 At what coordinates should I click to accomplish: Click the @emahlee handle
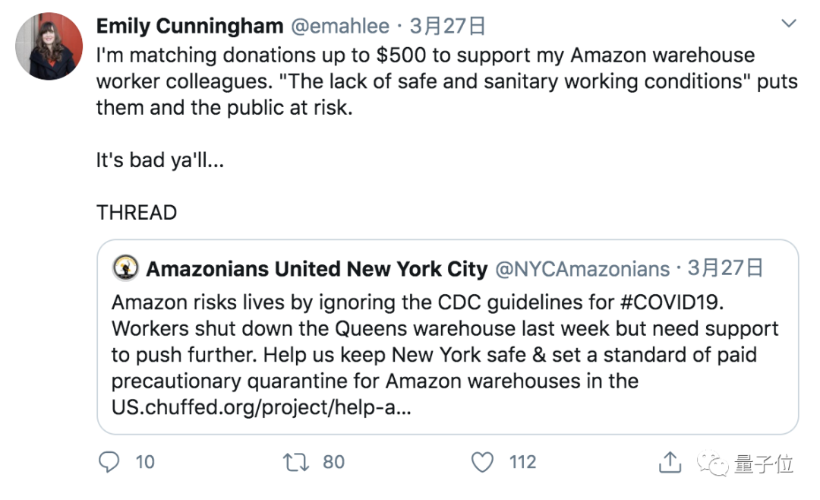pos(339,27)
